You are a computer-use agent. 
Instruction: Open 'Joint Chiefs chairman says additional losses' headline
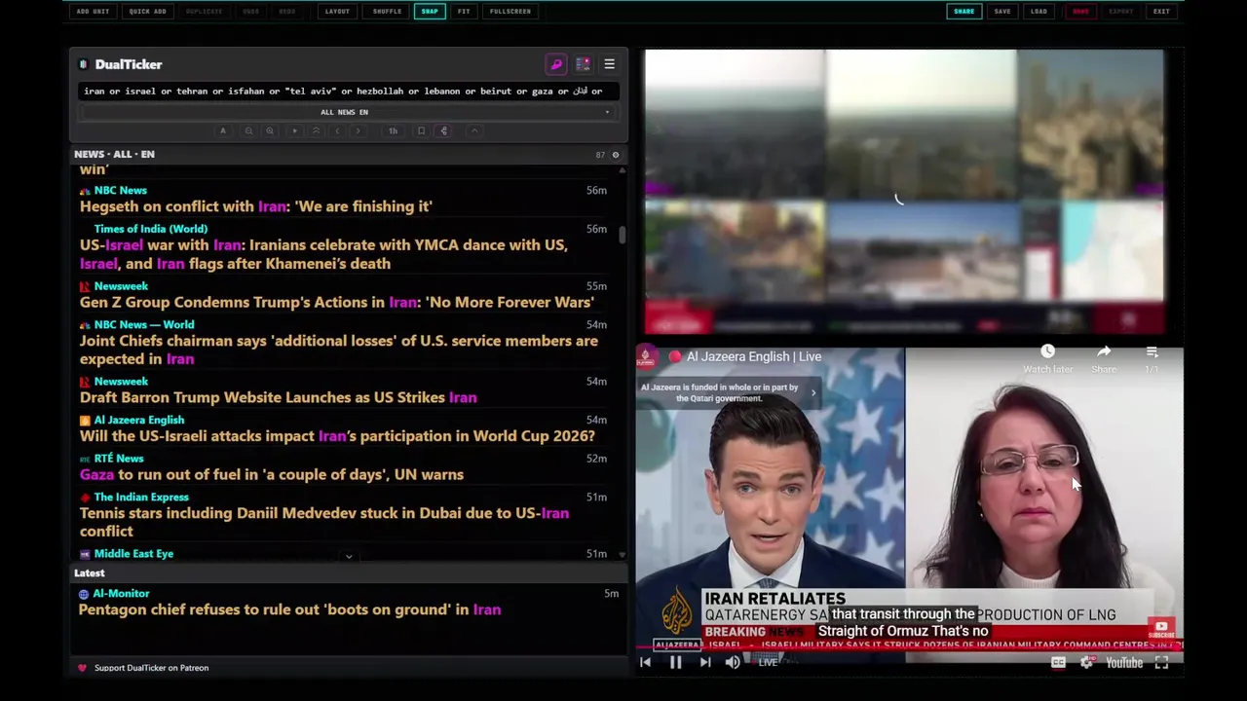[x=339, y=350]
